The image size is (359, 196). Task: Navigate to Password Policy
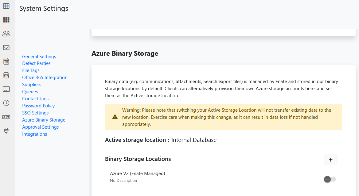[x=38, y=106]
